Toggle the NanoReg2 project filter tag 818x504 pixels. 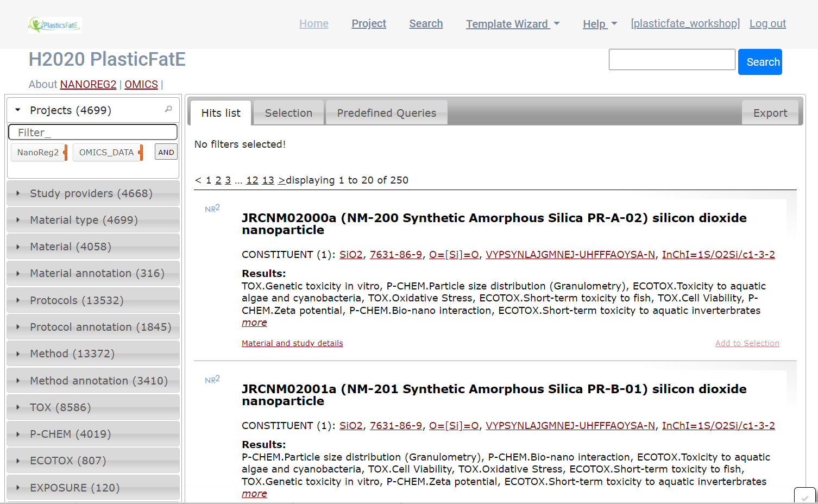point(38,153)
